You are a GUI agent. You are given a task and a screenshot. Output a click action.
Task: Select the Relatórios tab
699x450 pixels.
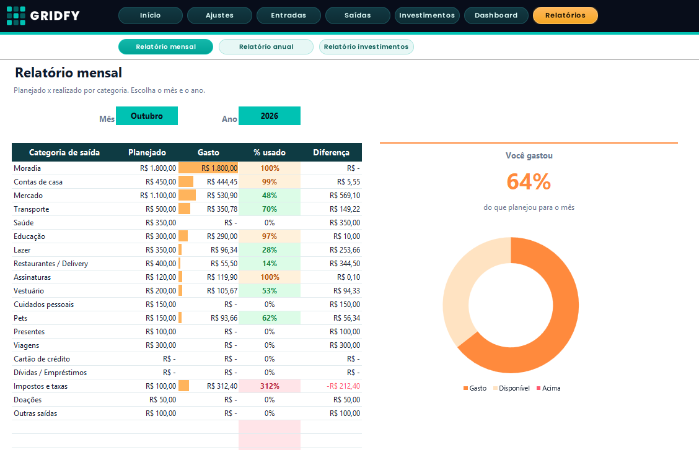(565, 15)
